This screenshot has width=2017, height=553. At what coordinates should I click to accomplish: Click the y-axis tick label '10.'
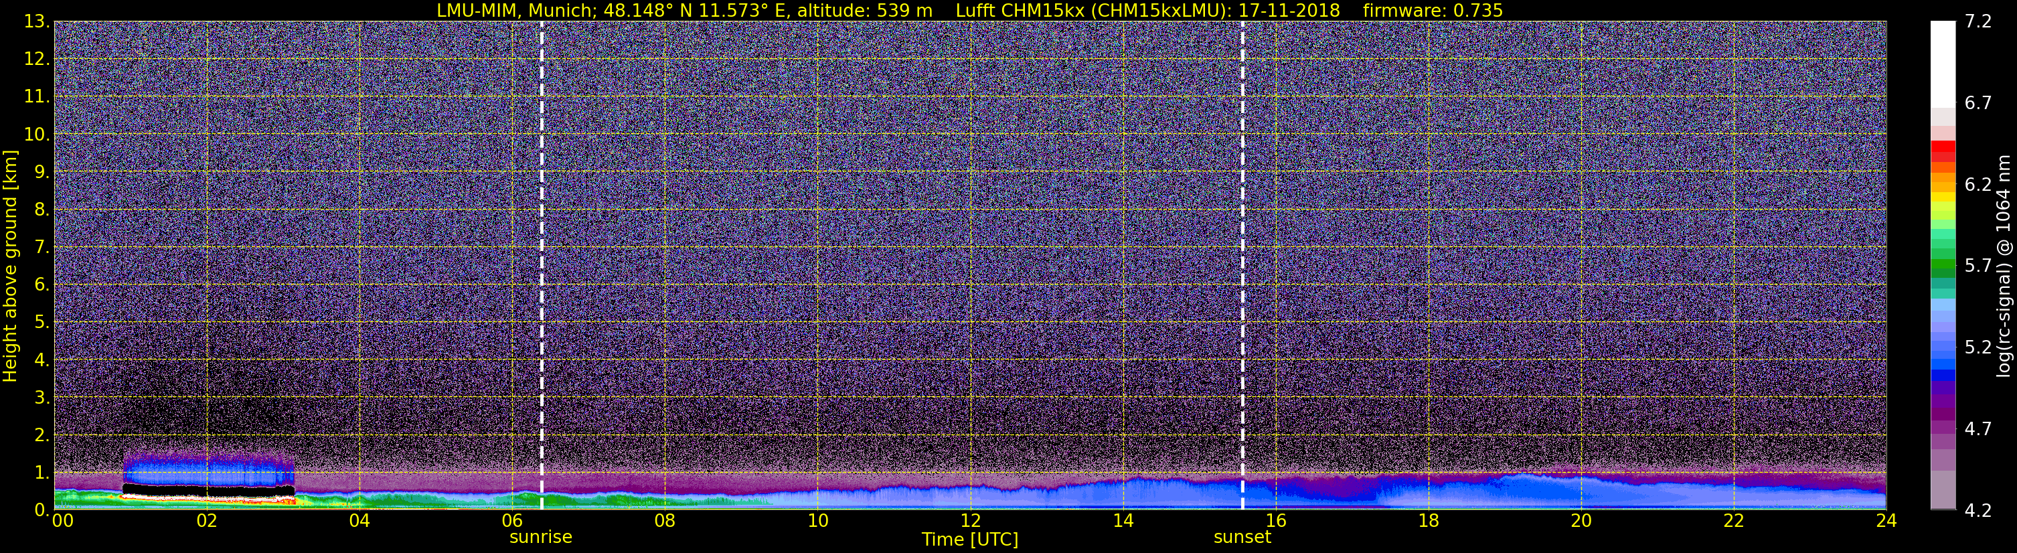pyautogui.click(x=37, y=135)
